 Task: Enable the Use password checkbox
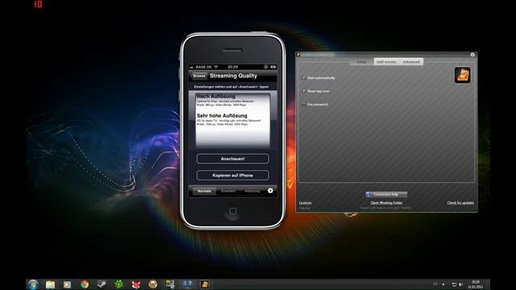304,105
